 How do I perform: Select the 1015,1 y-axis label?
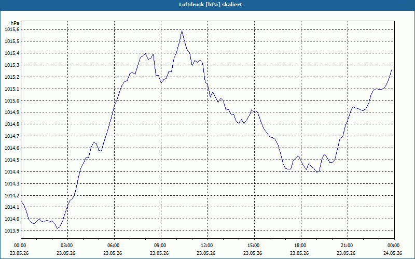click(x=12, y=89)
